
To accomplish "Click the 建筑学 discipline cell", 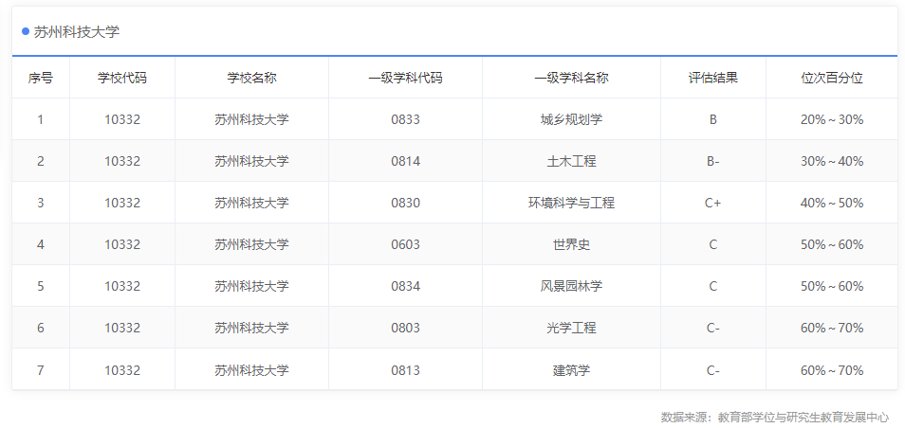I will (x=571, y=369).
